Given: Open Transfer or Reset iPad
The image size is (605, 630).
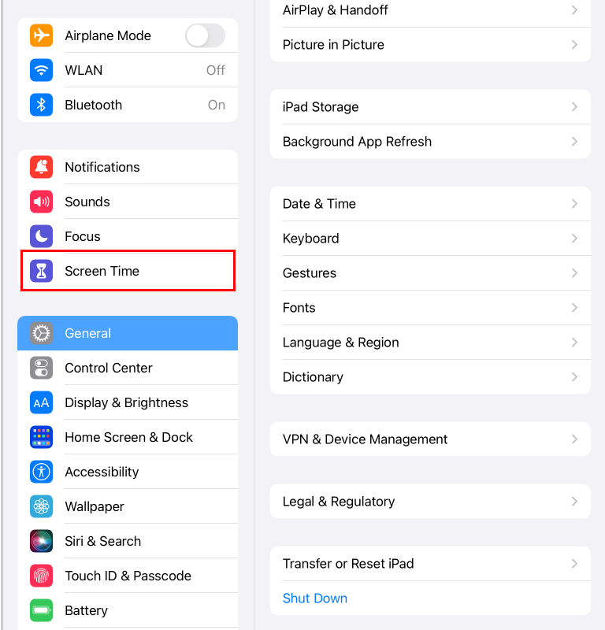Looking at the screenshot, I should [x=430, y=564].
